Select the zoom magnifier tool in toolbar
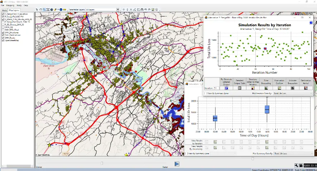The image size is (317, 171). 44,9
